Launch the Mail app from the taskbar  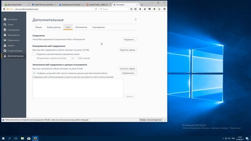click(29, 138)
